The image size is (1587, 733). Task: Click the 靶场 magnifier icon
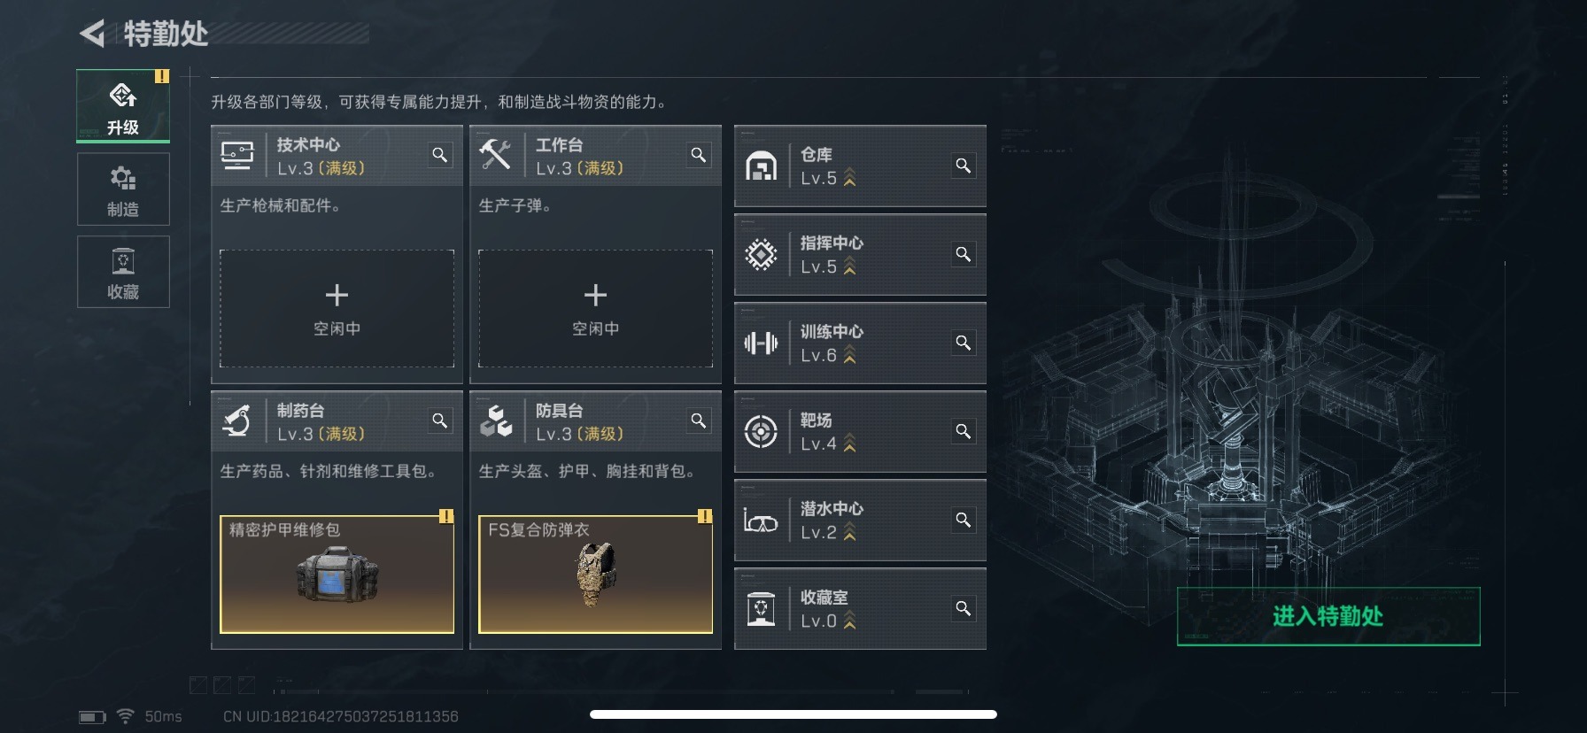[963, 431]
